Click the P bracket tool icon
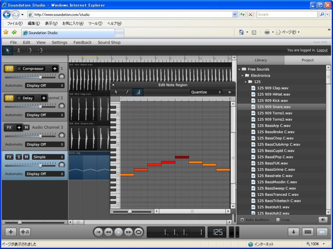Screen dimensions: 333x249 click(x=40, y=50)
